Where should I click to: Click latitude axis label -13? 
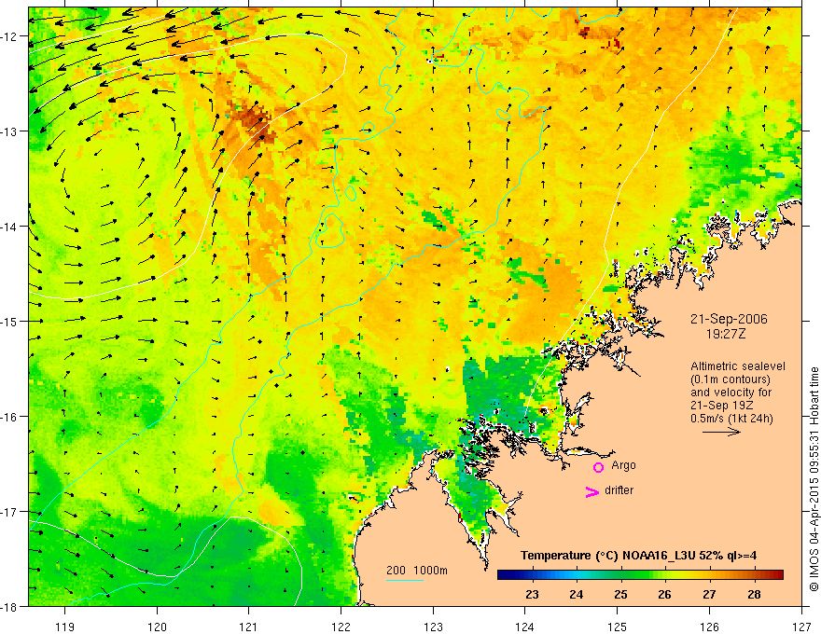pyautogui.click(x=9, y=131)
